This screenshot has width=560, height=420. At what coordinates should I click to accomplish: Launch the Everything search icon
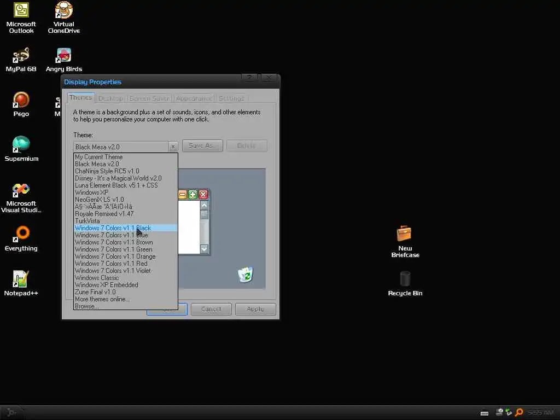click(21, 238)
